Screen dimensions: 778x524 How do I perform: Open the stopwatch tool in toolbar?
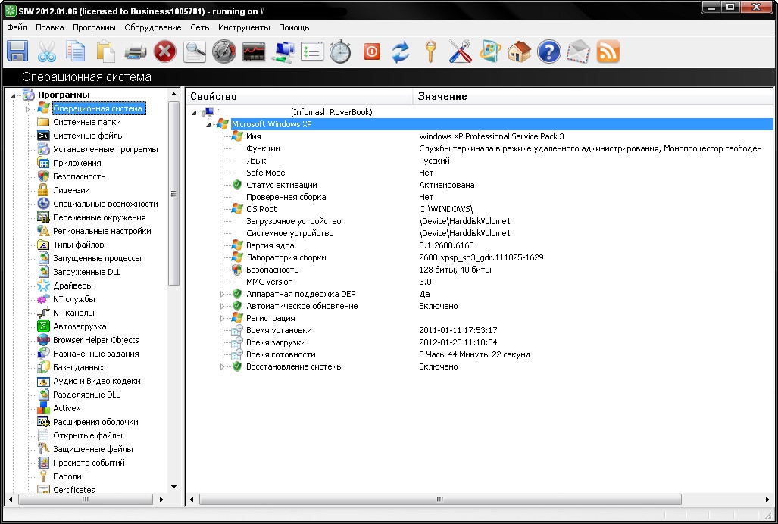[x=340, y=51]
